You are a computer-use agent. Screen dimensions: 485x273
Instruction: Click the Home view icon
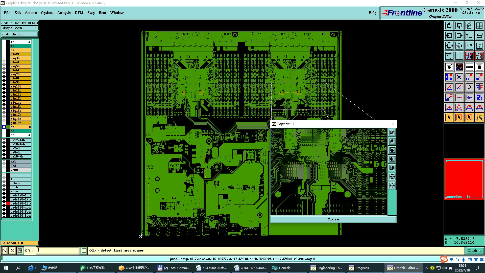pyautogui.click(x=469, y=26)
